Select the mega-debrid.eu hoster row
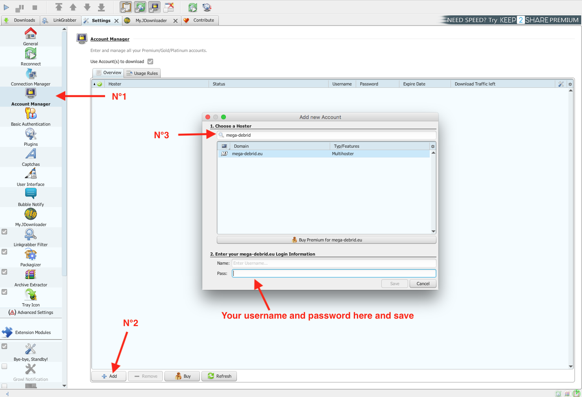Image resolution: width=582 pixels, height=397 pixels. [324, 154]
